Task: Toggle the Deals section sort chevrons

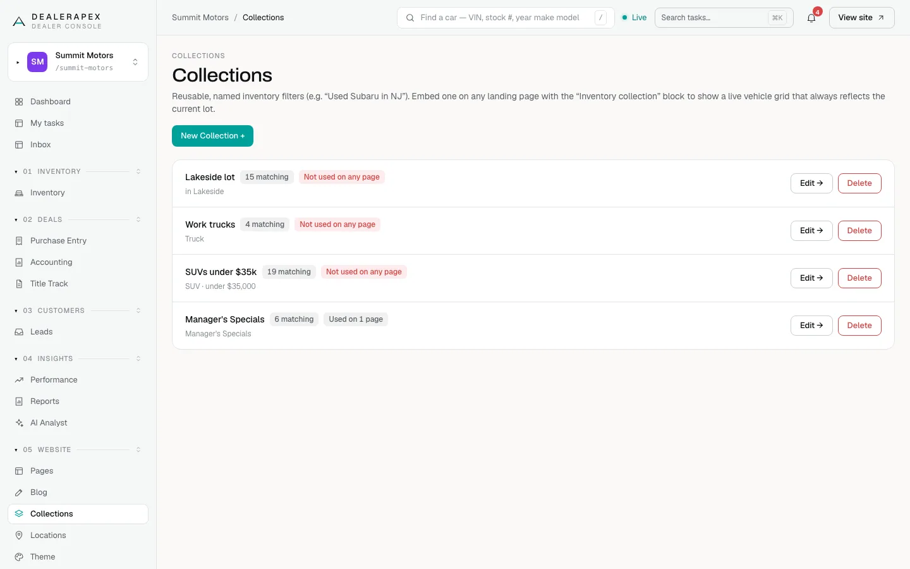Action: (x=138, y=219)
